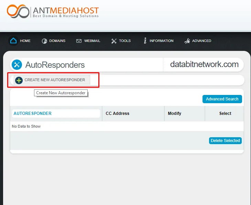The height and width of the screenshot is (205, 251).
Task: Click the Tools crossed-wrench icon
Action: pos(114,41)
